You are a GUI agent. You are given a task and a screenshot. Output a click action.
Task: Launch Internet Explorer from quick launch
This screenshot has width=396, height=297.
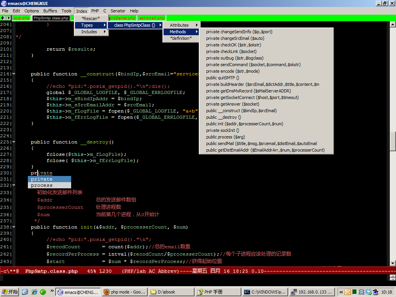34,292
